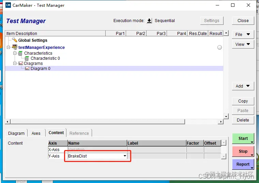Image resolution: width=259 pixels, height=183 pixels.
Task: Click the horizontal scroll right arrow
Action: click(x=221, y=122)
